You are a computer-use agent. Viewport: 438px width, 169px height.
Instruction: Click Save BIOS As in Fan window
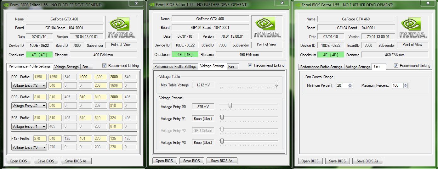click(x=367, y=161)
